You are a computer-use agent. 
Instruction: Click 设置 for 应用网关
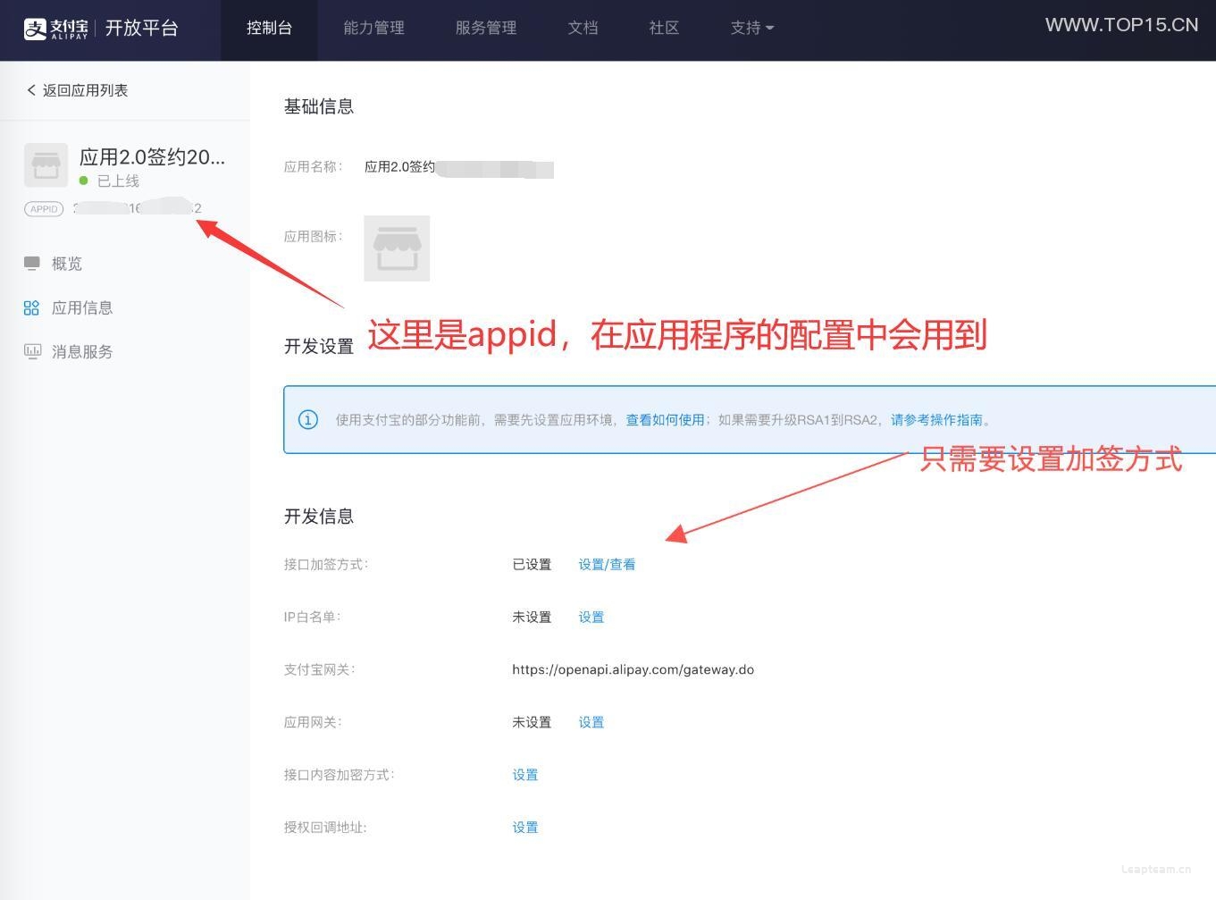(591, 722)
